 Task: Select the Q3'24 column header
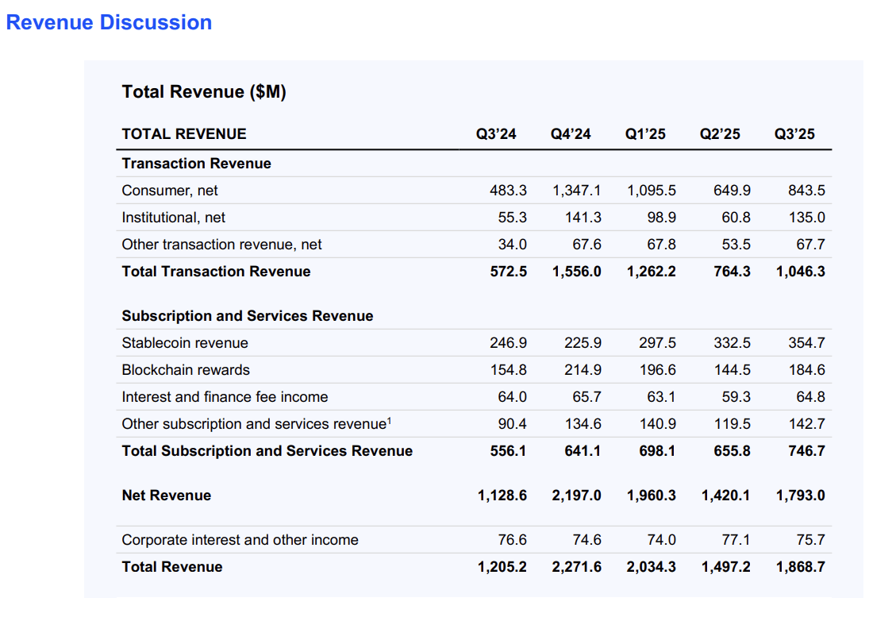pyautogui.click(x=496, y=134)
